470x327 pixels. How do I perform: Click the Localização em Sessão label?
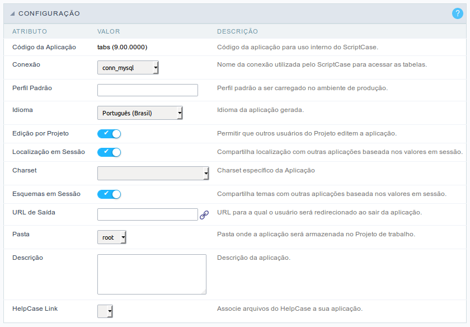(x=49, y=152)
